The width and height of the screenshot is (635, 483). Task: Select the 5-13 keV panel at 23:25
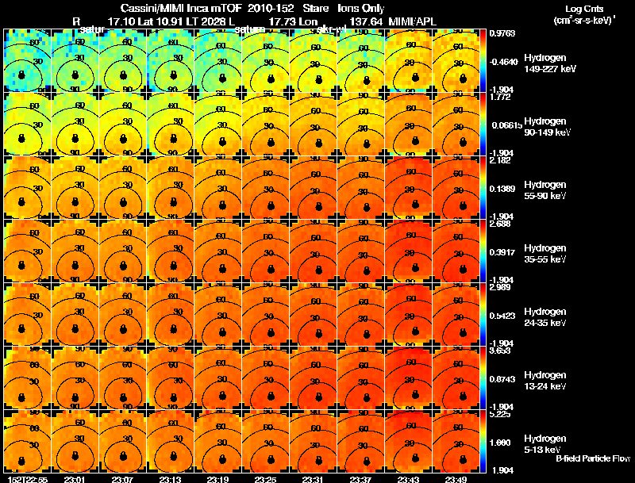pyautogui.click(x=265, y=442)
